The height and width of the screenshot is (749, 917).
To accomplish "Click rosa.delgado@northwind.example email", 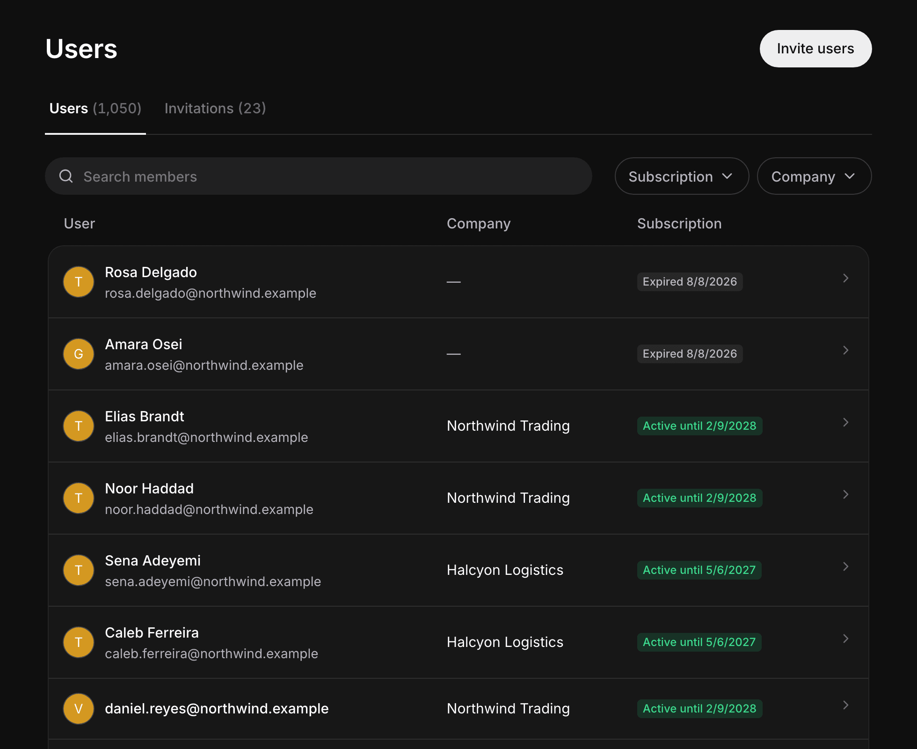I will (x=211, y=294).
